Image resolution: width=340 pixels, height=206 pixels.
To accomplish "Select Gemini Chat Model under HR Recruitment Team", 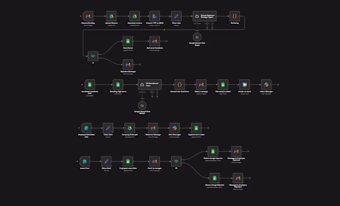I will coord(142,106).
